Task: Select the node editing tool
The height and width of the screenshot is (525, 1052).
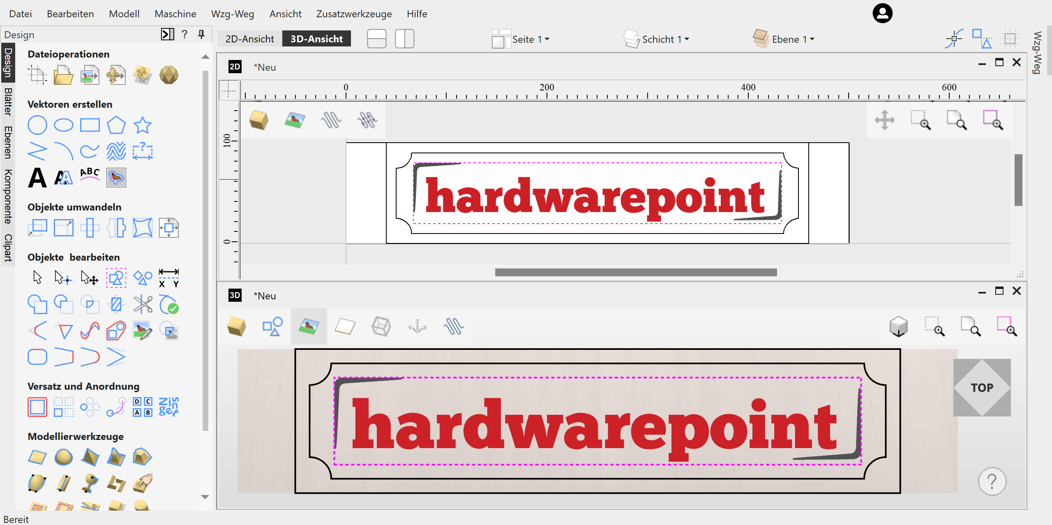Action: coord(63,278)
